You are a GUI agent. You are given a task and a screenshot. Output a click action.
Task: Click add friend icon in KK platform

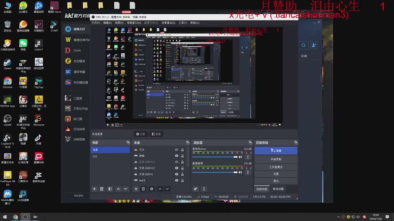click(x=314, y=45)
